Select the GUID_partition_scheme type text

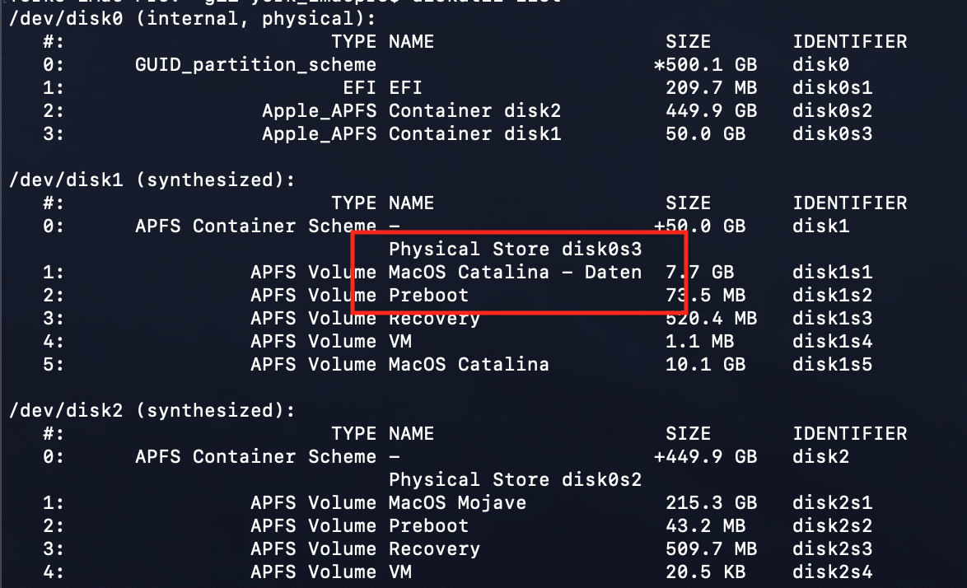click(255, 64)
